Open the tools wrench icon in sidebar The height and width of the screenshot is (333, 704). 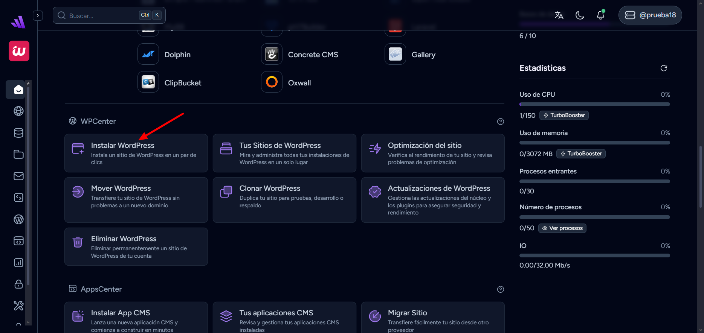point(18,306)
